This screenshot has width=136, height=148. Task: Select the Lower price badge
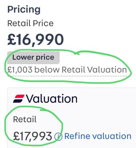pos(33,58)
